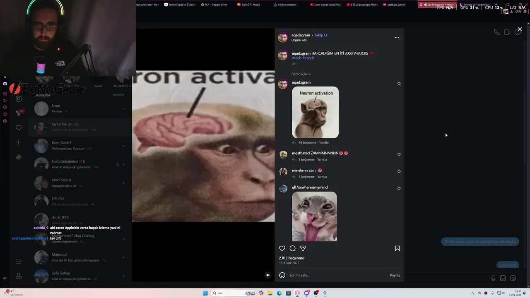
Task: Start a video call in the chat header
Action: [507, 32]
